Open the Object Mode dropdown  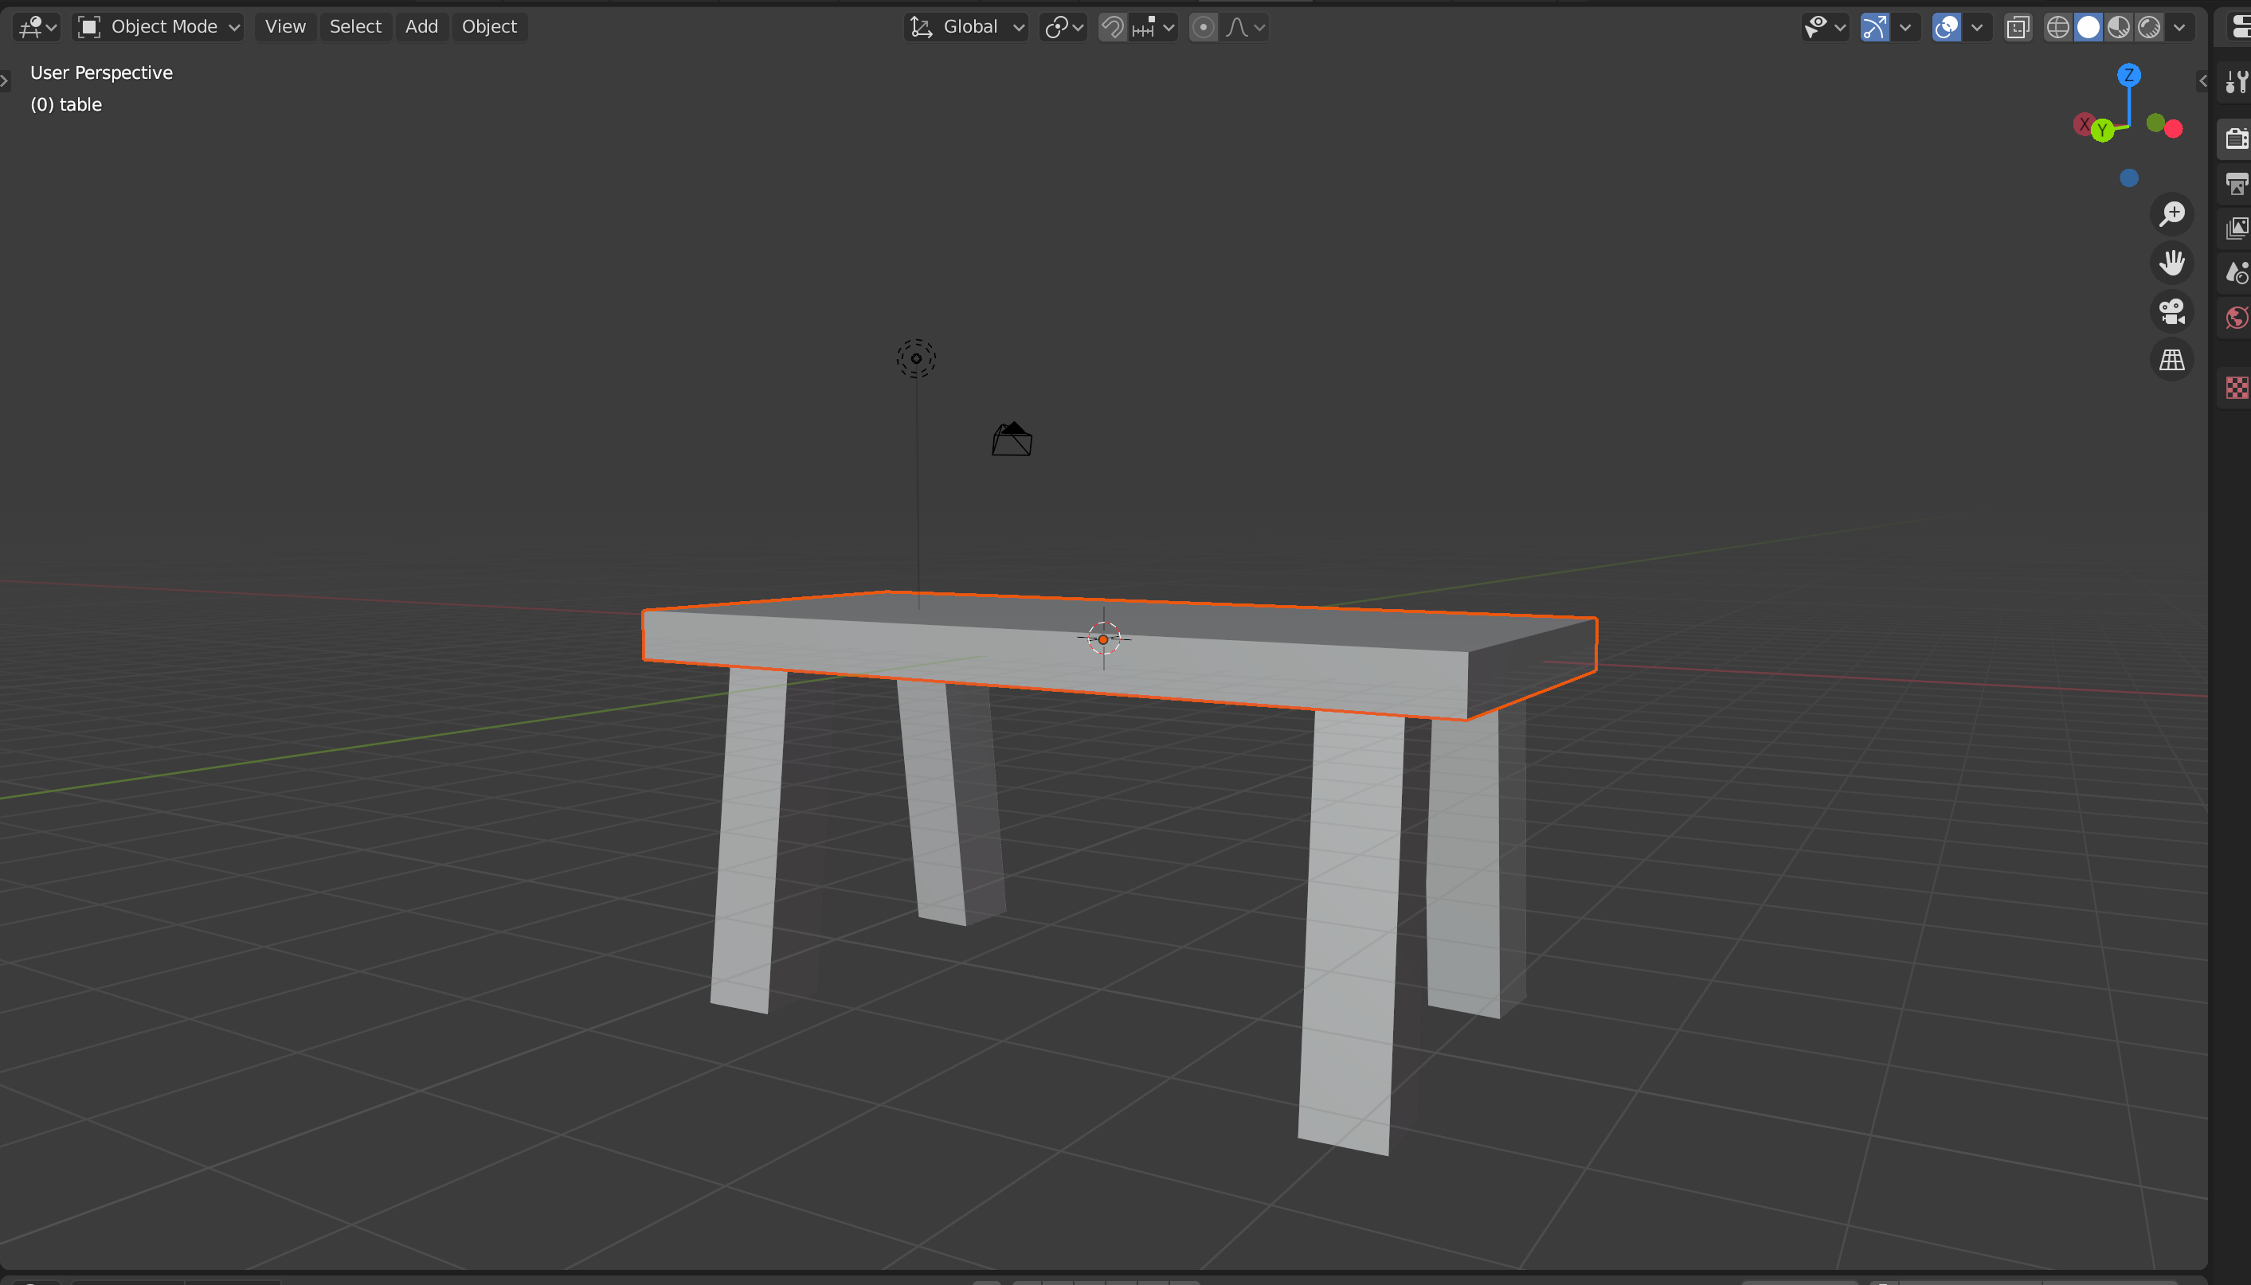[159, 26]
